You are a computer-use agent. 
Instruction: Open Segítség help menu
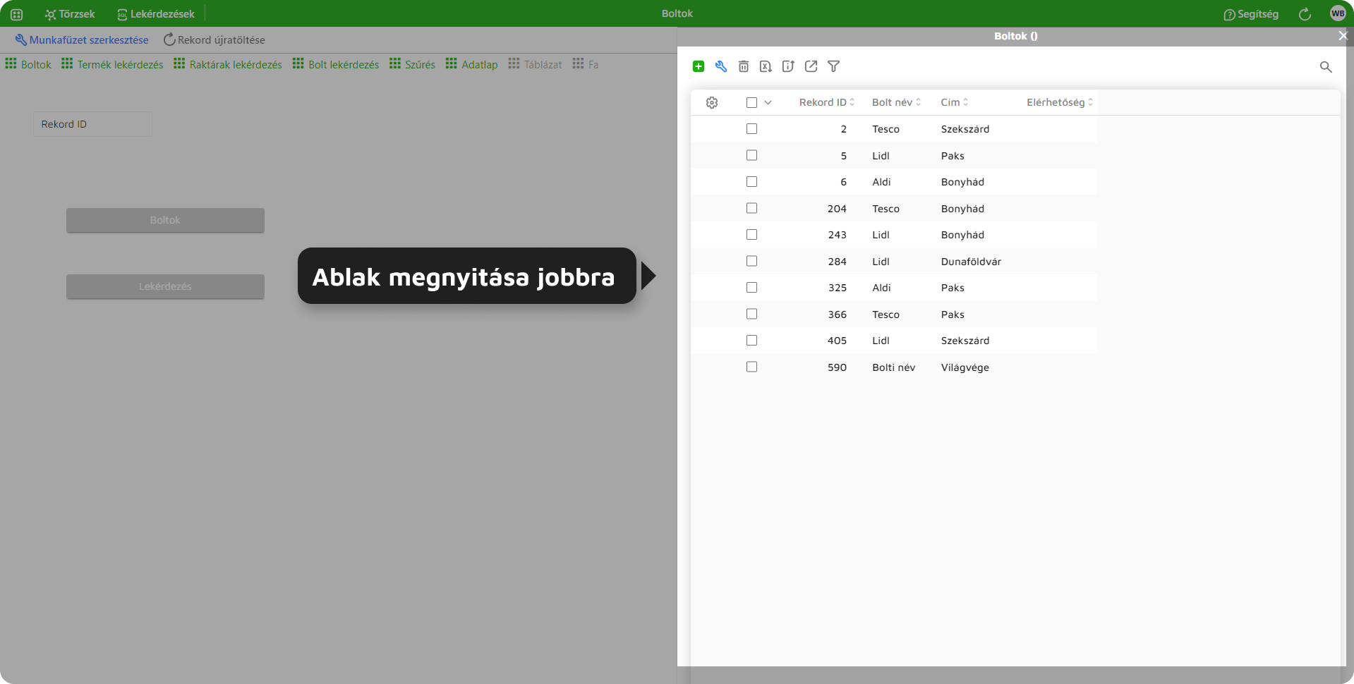coord(1251,14)
